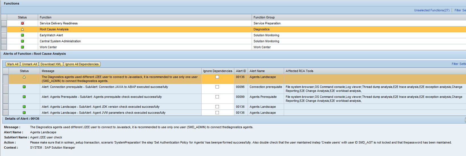This screenshot has width=466, height=156.
Task: Click the Download XML button
Action: (x=51, y=64)
